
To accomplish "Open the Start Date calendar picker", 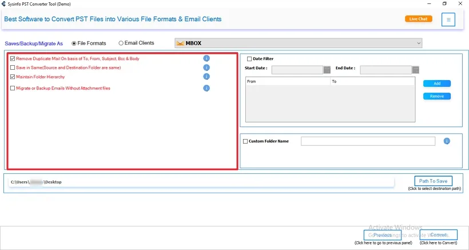I will [327, 70].
